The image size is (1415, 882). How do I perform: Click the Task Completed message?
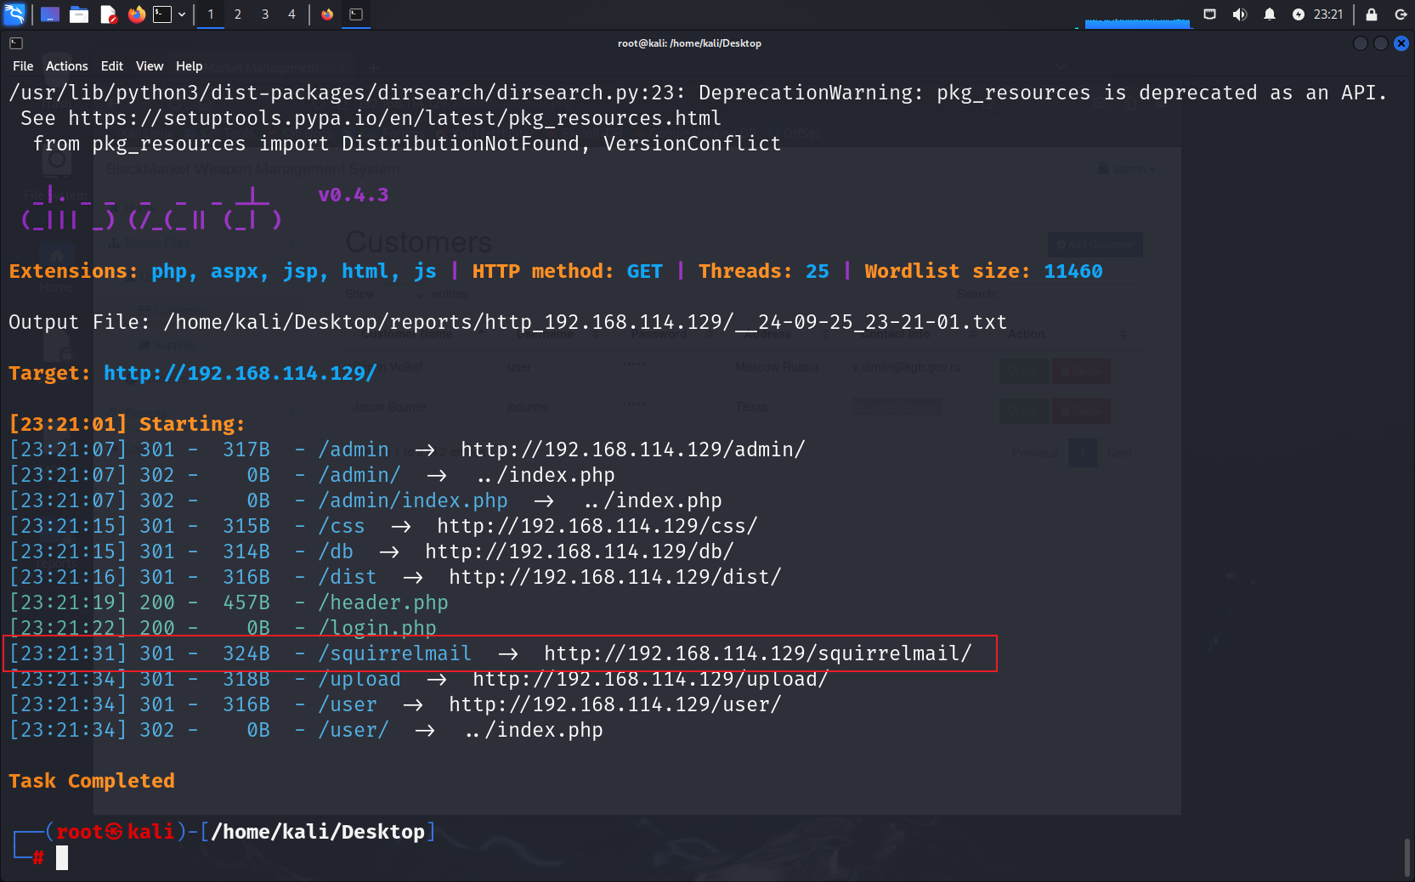pyautogui.click(x=92, y=781)
